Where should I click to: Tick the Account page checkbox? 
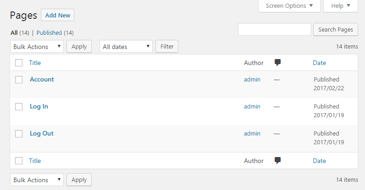[x=19, y=80]
